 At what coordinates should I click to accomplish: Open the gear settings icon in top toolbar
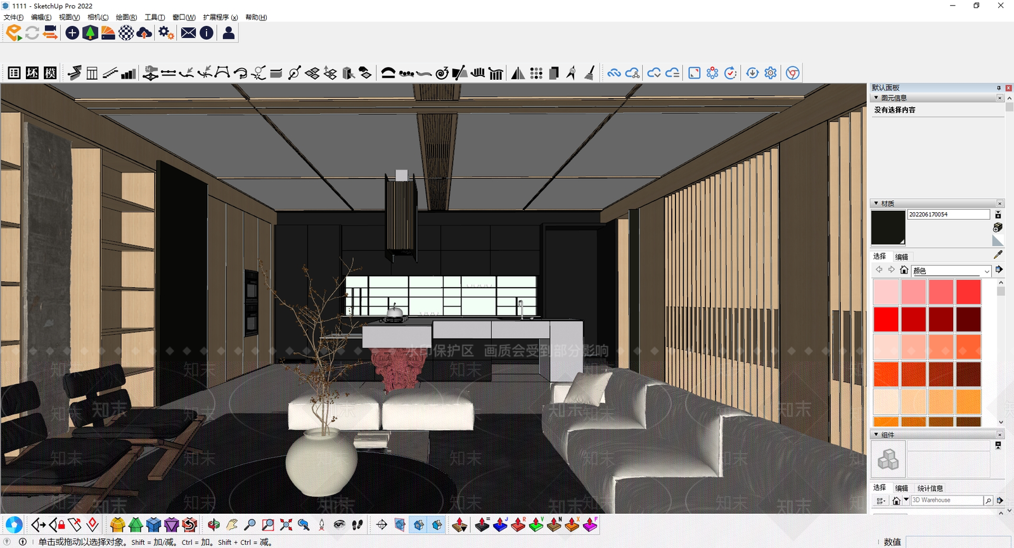coord(166,32)
